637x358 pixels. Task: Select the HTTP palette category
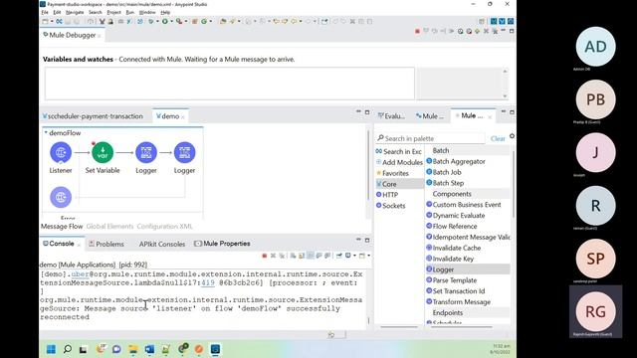[x=387, y=195]
